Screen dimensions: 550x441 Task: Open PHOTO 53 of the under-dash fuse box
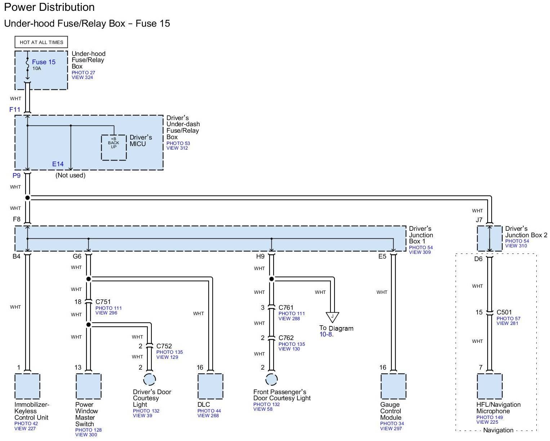tap(178, 143)
